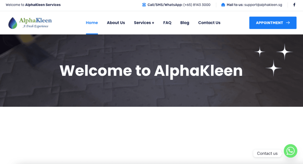The image size is (303, 164).
Task: Click the blue APPOINTMENT button
Action: coord(273,23)
